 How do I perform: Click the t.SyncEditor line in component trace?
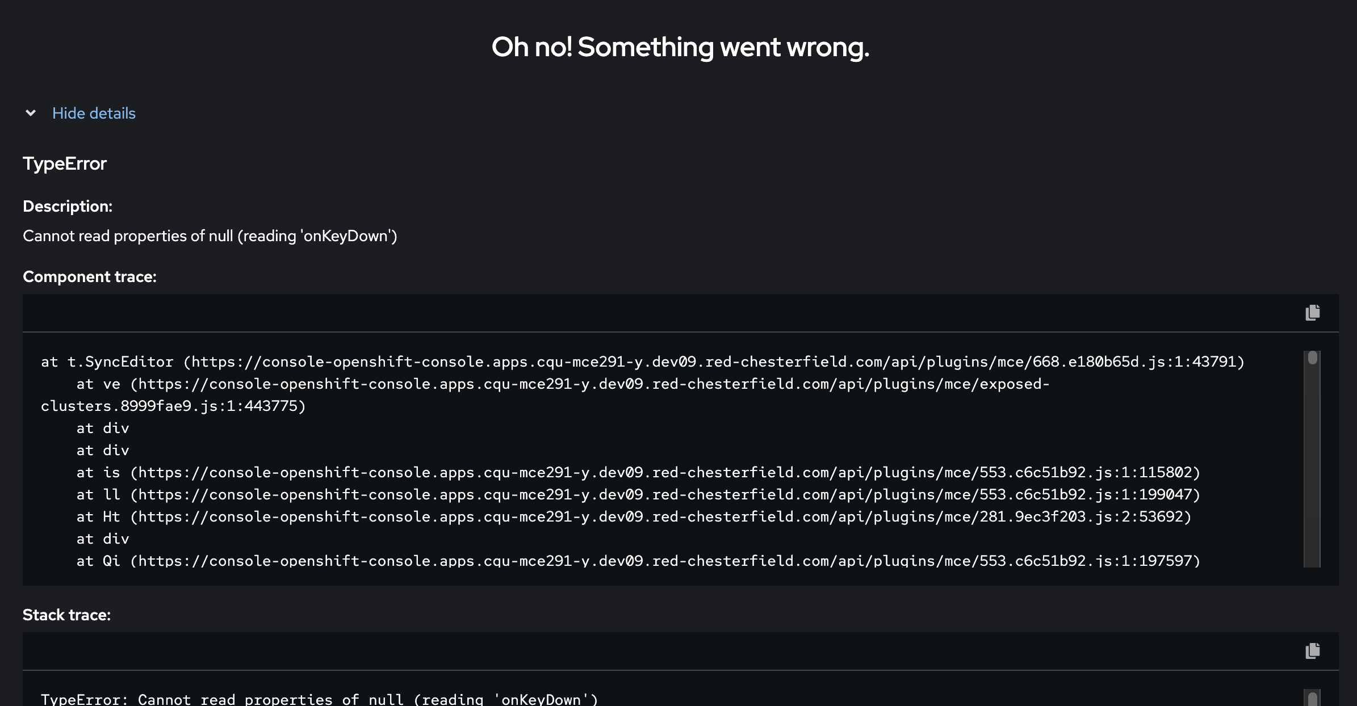pos(642,362)
